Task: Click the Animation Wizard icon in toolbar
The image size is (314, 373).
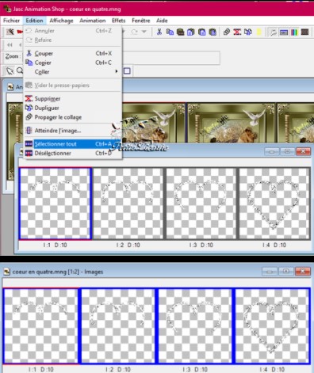Action: [10, 32]
